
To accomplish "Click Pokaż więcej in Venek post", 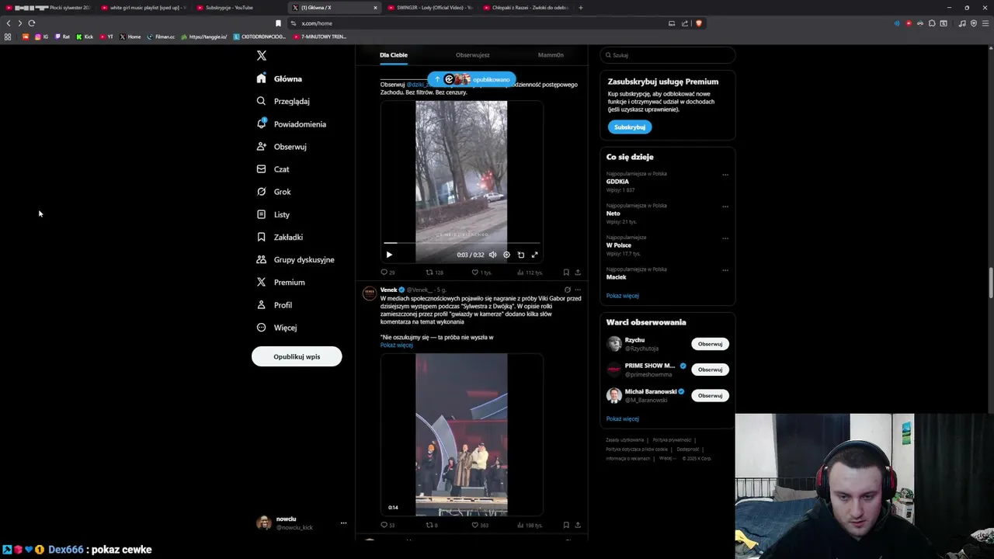I will tap(397, 345).
